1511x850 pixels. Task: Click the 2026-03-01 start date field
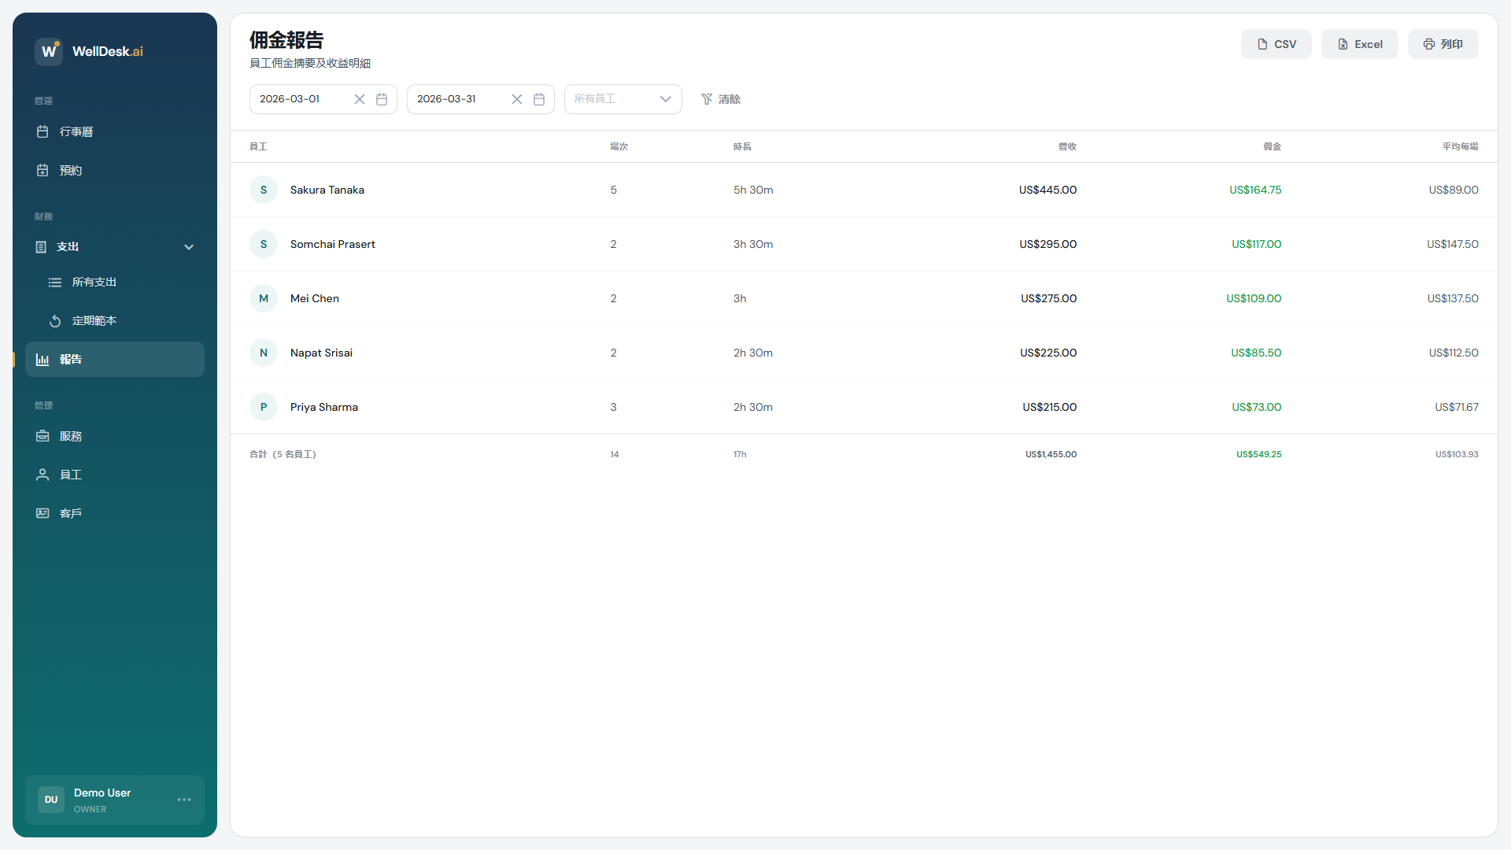pyautogui.click(x=303, y=99)
